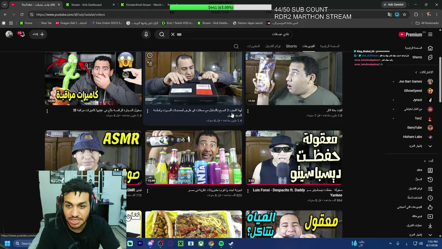Add black box video to Watch Later
Viewport: 442px width, 249px height.
point(150,55)
